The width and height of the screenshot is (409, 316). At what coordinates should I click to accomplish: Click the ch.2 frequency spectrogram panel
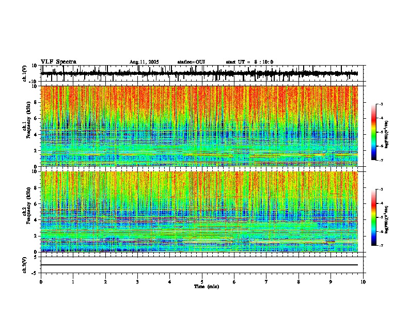coord(199,212)
